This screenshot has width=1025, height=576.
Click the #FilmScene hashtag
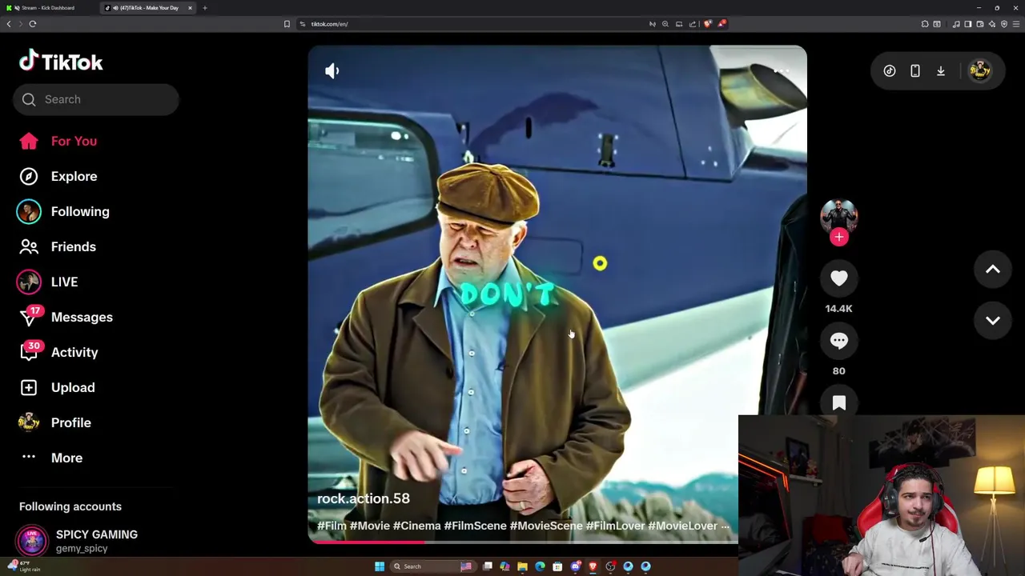click(x=475, y=526)
